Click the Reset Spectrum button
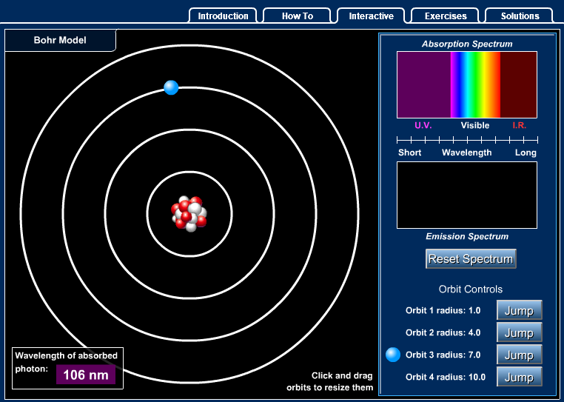 click(x=471, y=259)
